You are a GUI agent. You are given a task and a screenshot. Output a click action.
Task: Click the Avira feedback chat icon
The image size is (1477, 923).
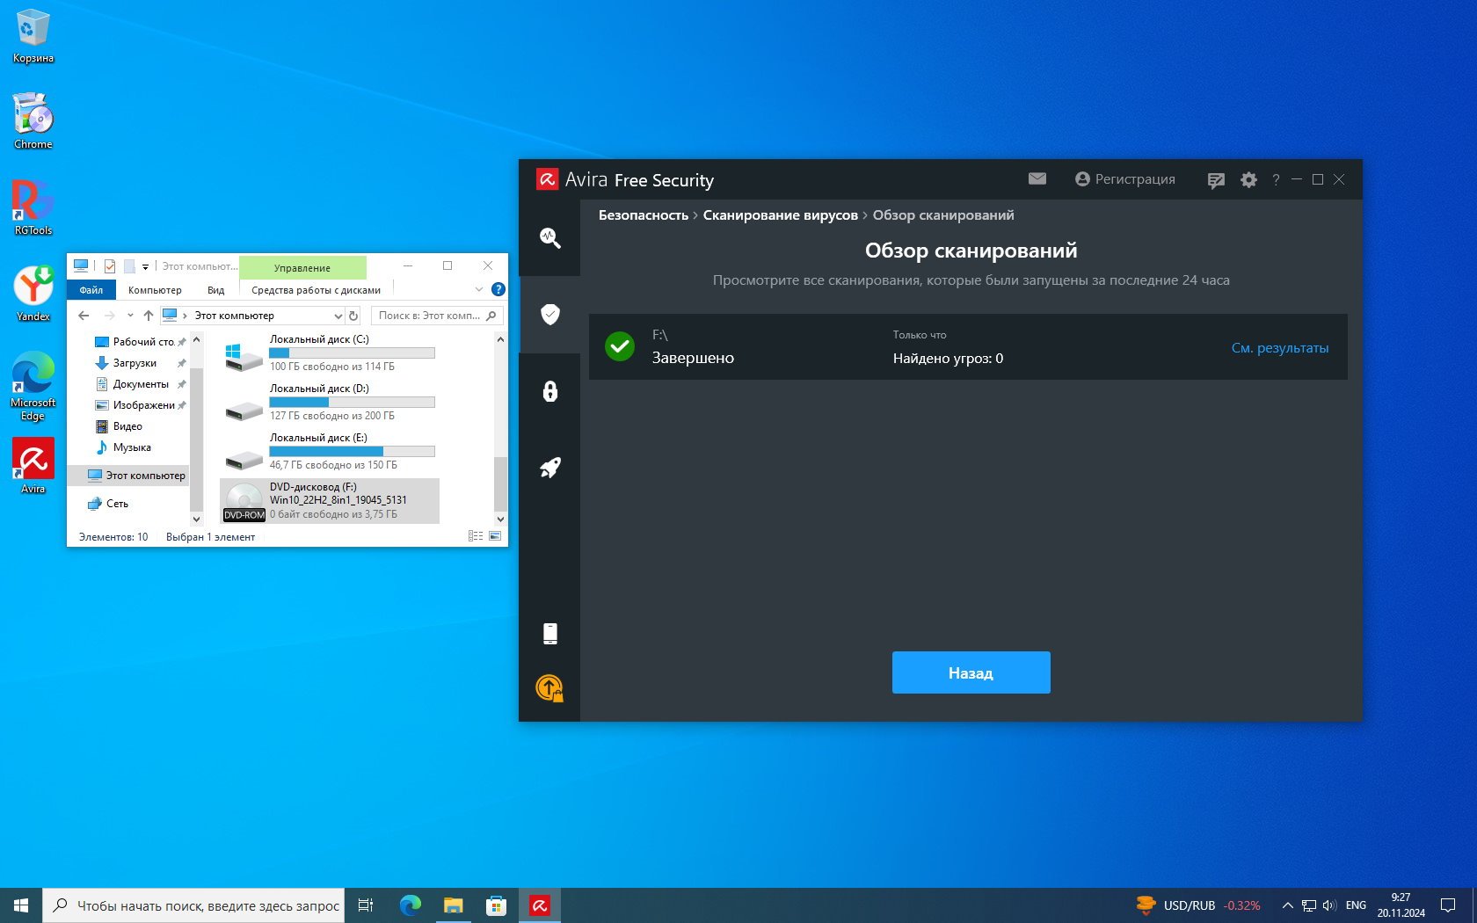(1216, 180)
